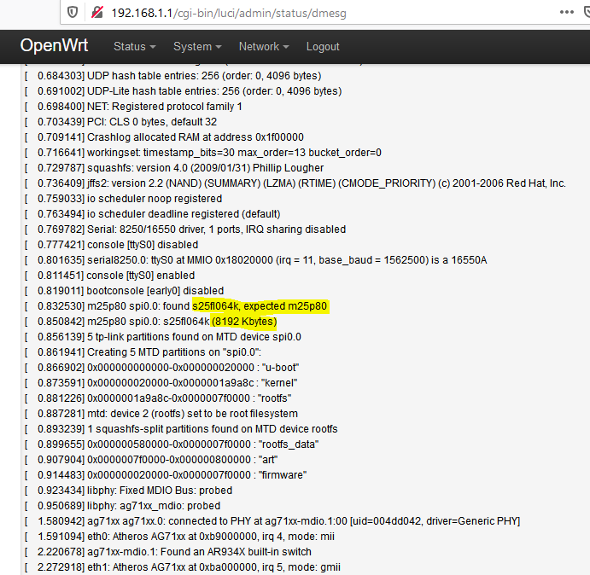Open the Network dropdown menu
Viewport: 590px width, 575px height.
tap(264, 46)
